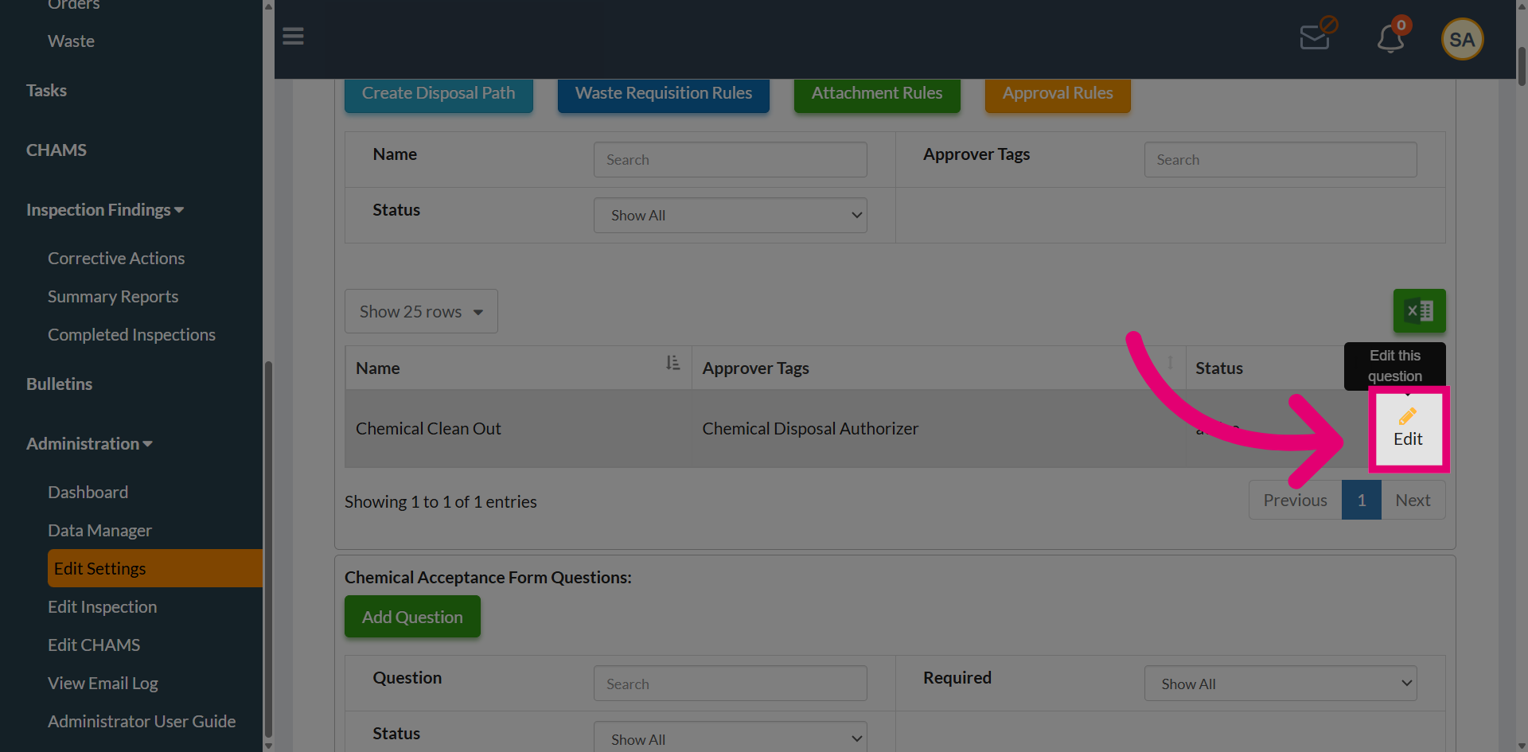Sort by Approver Tags column sort icon

click(x=1170, y=363)
